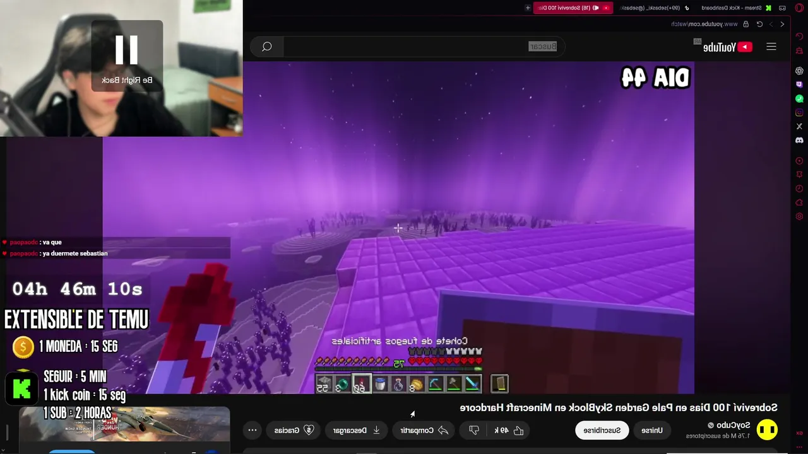Click the War Thunder ad thumbnail
The image size is (808, 454).
124,424
